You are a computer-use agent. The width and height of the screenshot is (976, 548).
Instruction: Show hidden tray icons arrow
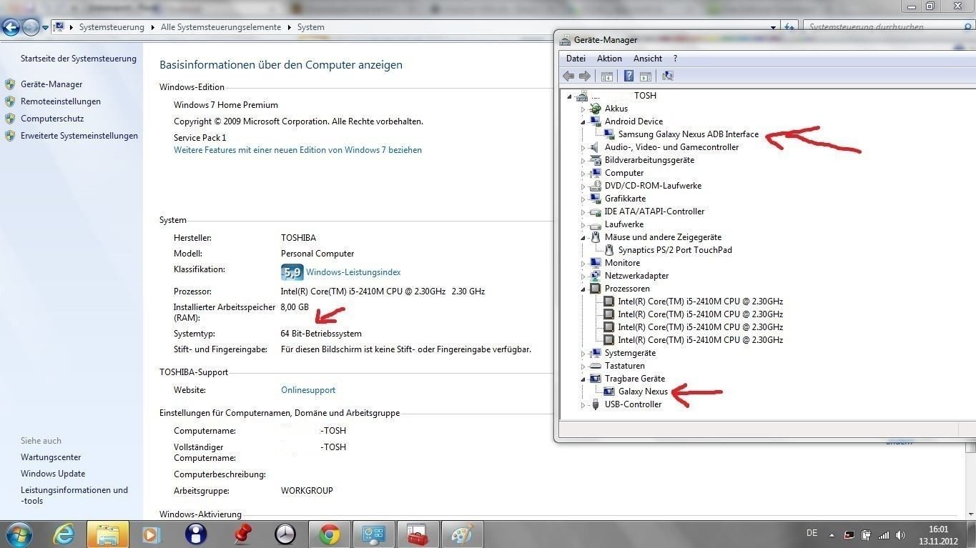point(832,534)
